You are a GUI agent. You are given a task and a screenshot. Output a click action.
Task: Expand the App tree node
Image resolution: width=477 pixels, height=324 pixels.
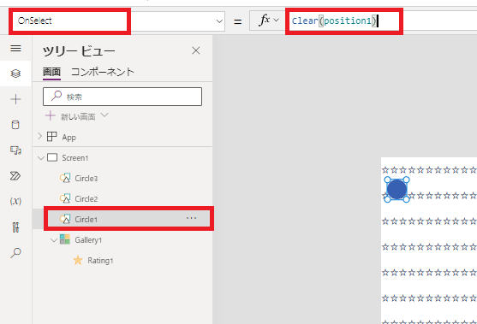[x=40, y=136]
